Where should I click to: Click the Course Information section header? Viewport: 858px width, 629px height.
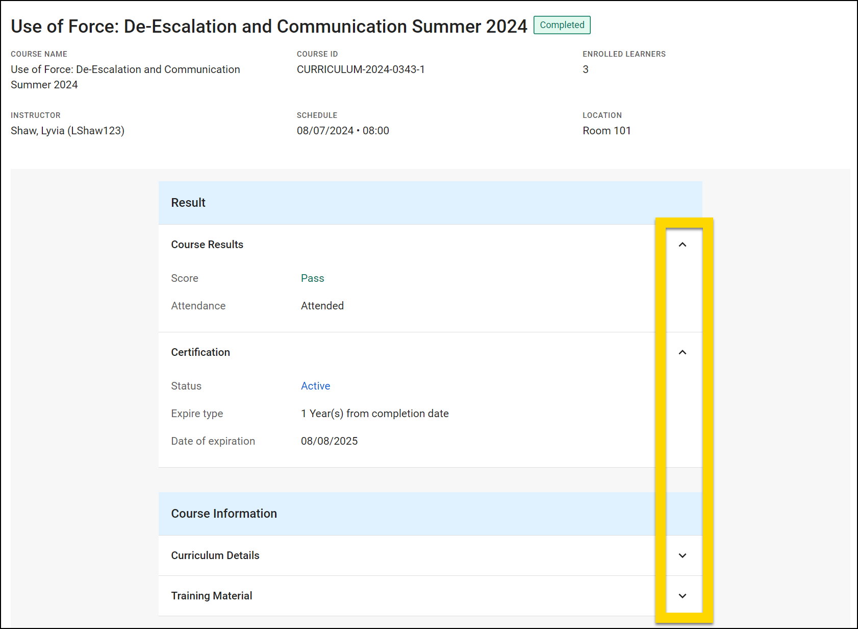224,514
